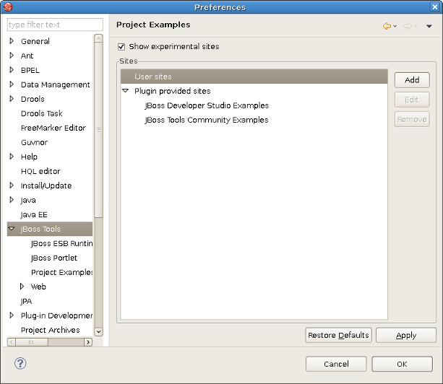443x384 pixels.
Task: Click the Eclipse icon in title bar
Action: [x=8, y=7]
